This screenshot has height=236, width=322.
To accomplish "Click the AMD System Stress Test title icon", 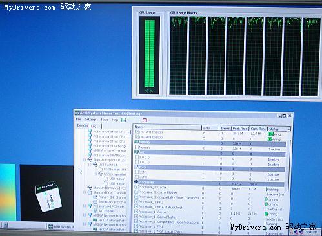I will click(77, 113).
